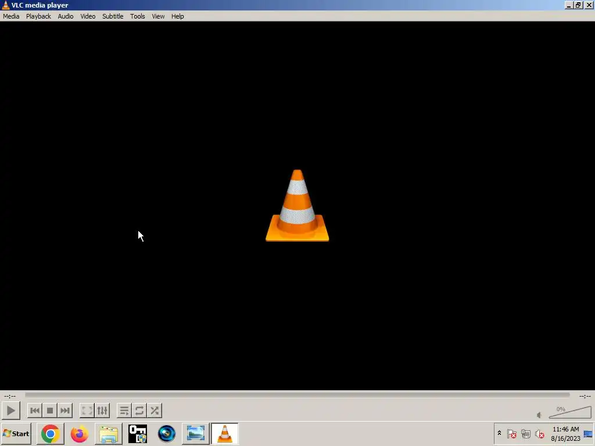Open the Playback menu
Viewport: 595px width, 446px height.
[x=38, y=16]
